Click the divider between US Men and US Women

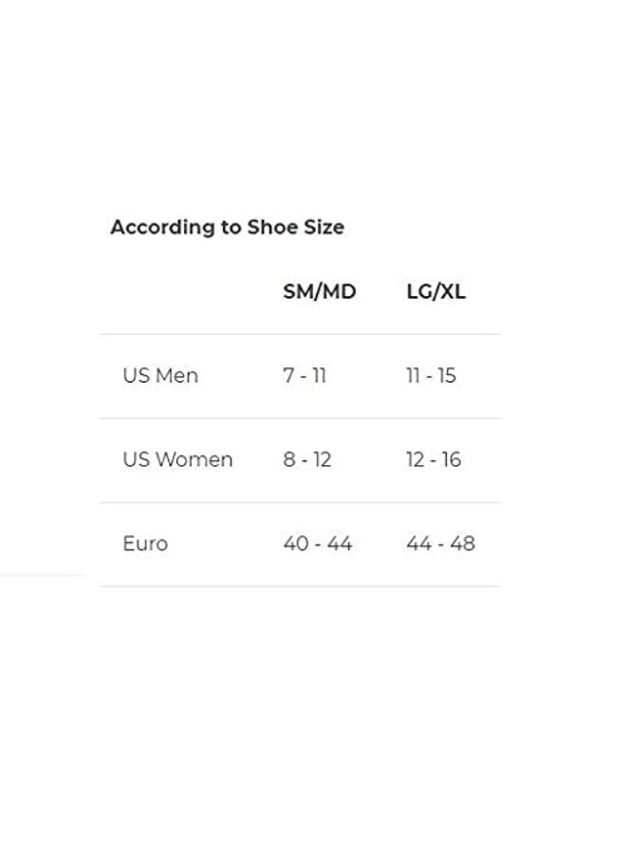tap(300, 418)
